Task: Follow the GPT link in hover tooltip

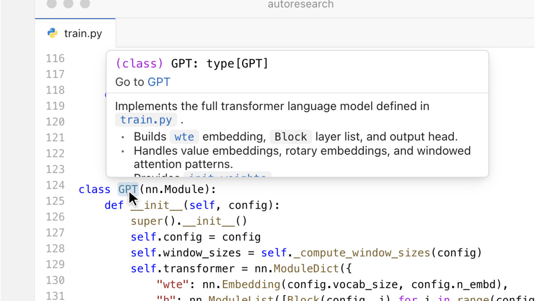Action: coord(159,82)
